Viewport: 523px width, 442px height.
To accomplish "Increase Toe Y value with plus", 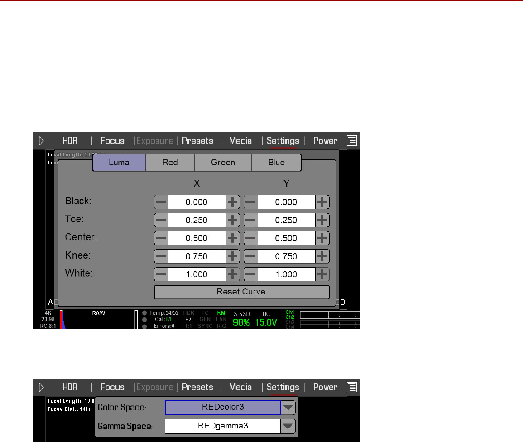I will click(322, 220).
